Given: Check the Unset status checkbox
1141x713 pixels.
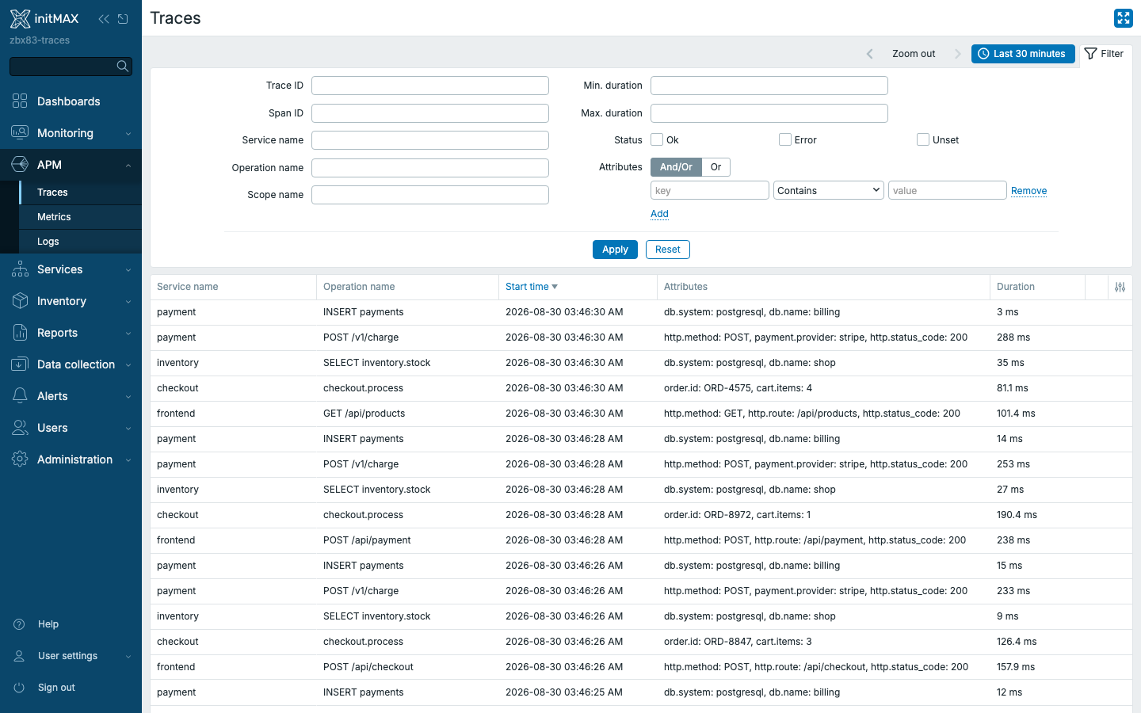Looking at the screenshot, I should coord(923,139).
